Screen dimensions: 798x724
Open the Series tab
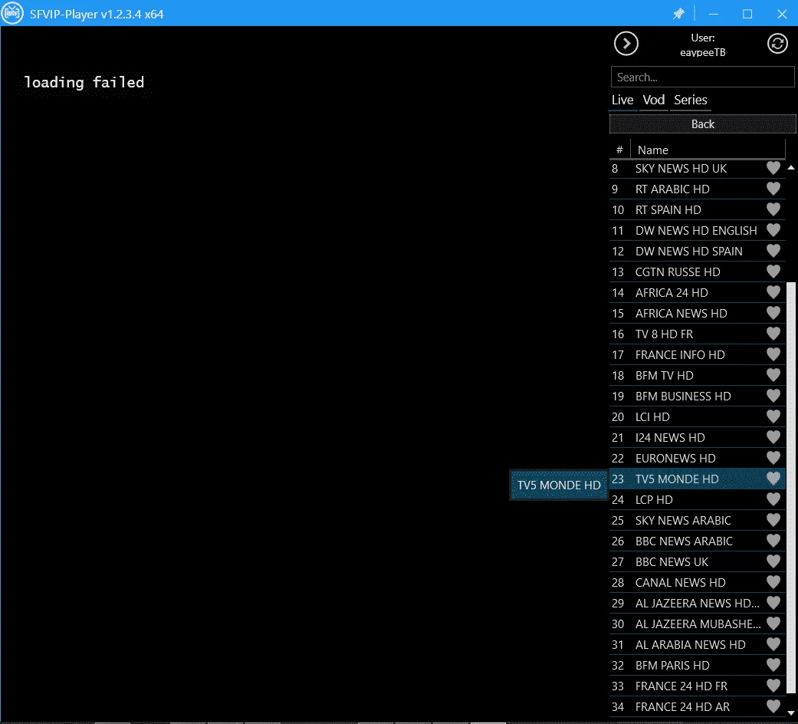690,100
